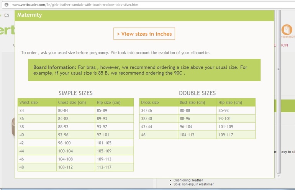Click the Waist size column header

pos(37,102)
